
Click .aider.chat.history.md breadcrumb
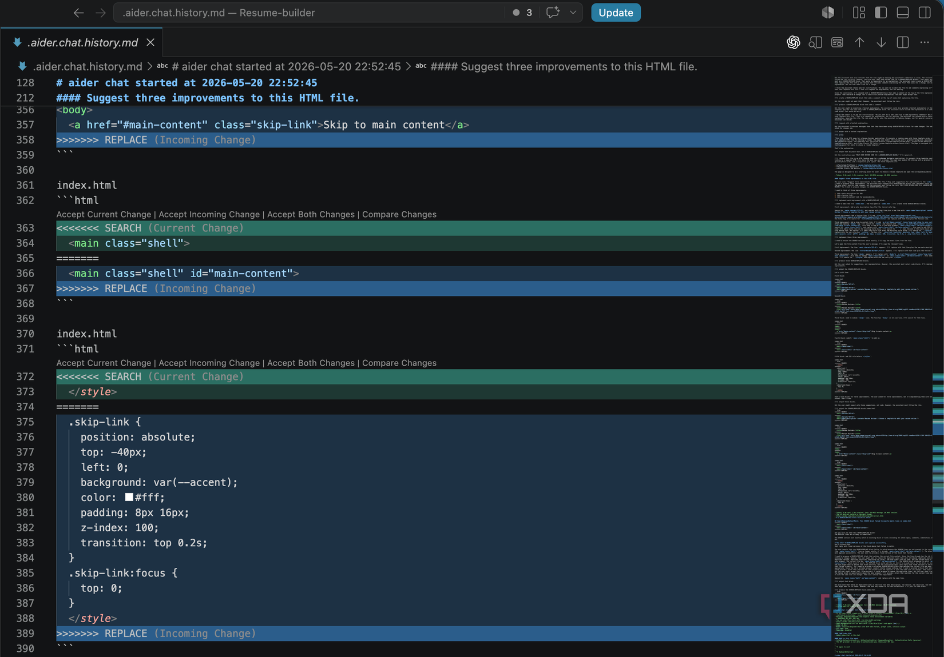click(x=87, y=67)
